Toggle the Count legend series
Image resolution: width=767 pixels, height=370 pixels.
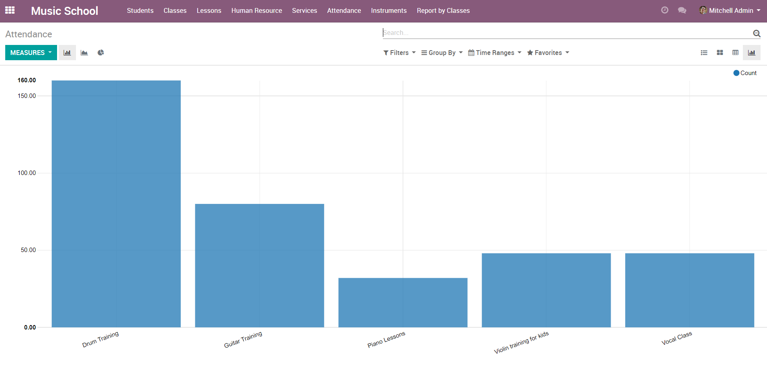[745, 73]
